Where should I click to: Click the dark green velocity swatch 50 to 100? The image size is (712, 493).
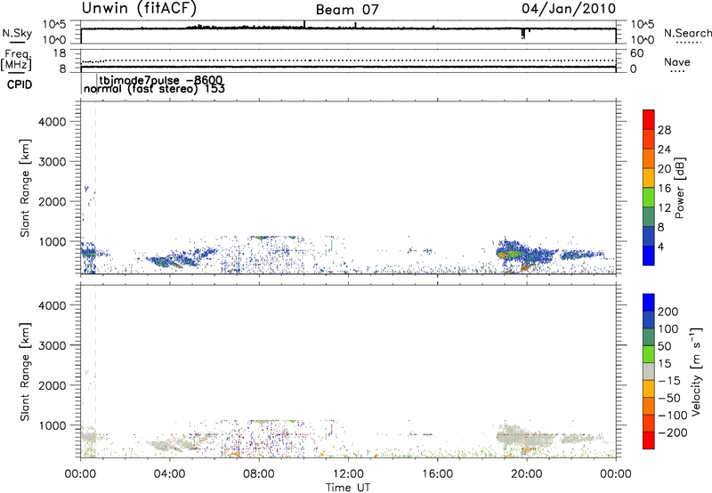click(x=649, y=337)
